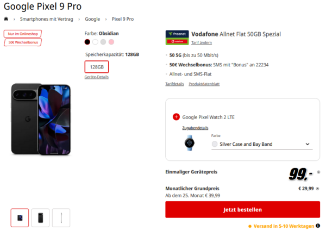This screenshot has width=326, height=230.
Task: Open info icon next to shipping time
Action: tap(318, 226)
